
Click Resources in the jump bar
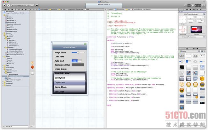coord(53,10)
